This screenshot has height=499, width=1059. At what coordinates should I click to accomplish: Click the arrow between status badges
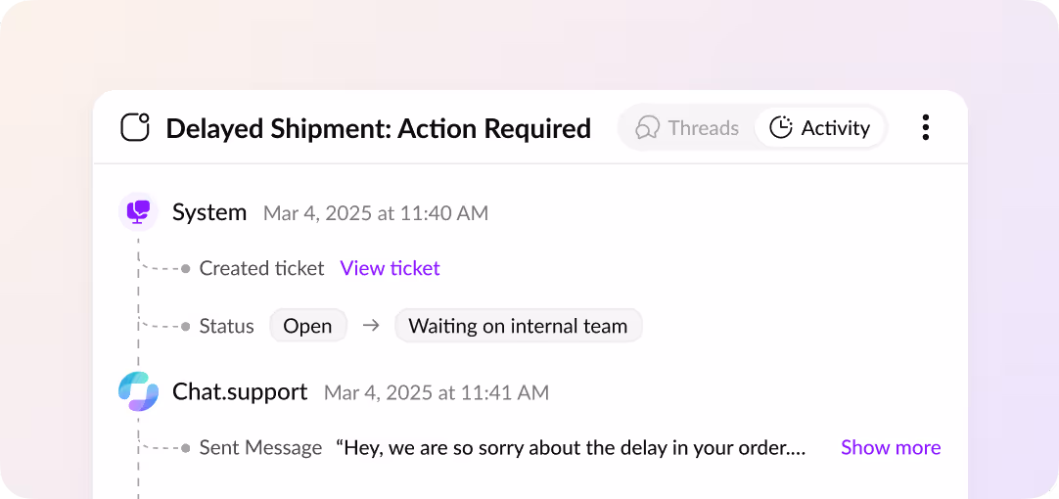coord(370,326)
